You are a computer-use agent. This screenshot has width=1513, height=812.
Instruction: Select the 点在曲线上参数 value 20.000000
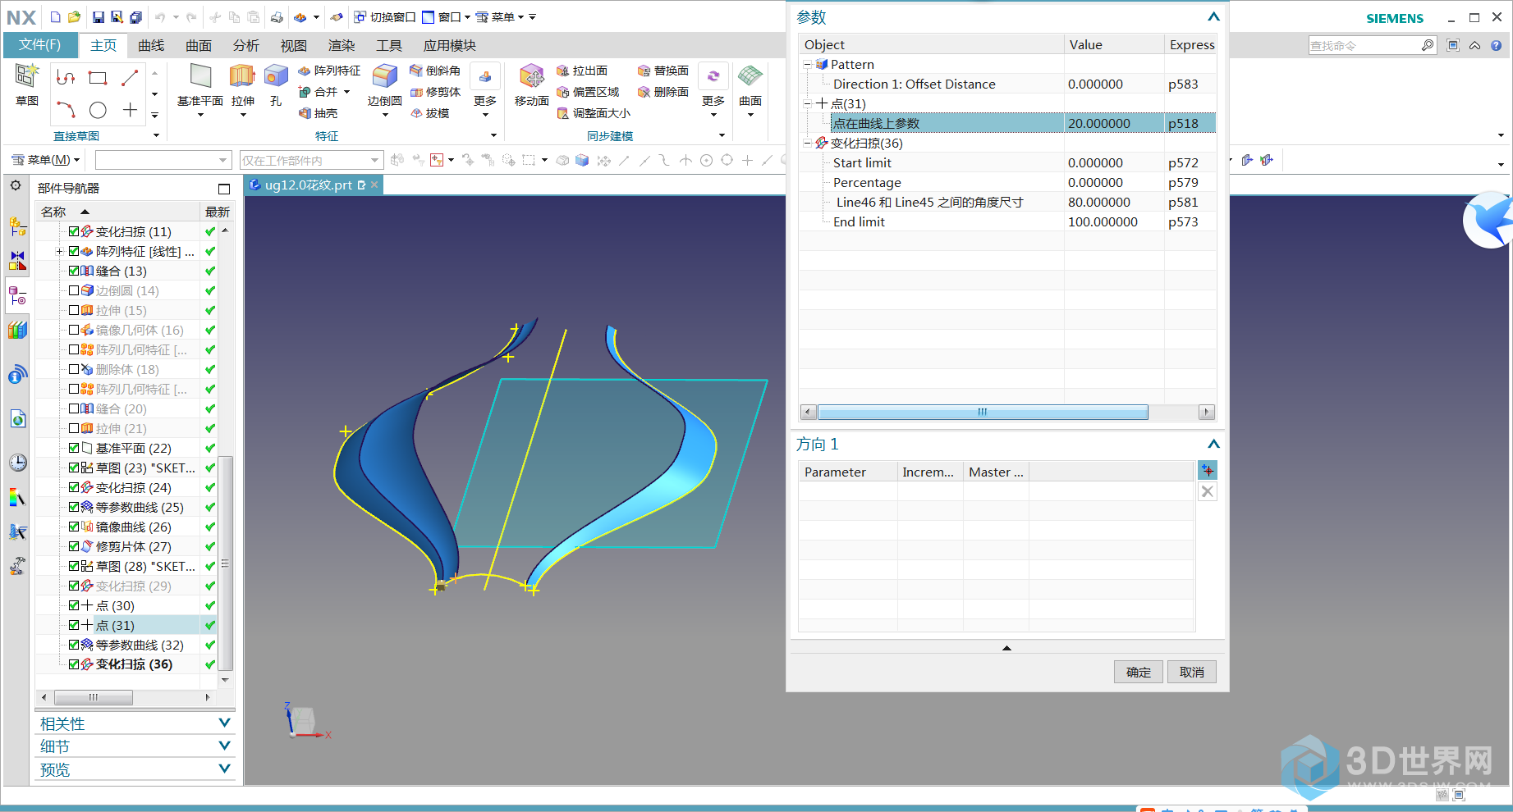click(x=1098, y=123)
